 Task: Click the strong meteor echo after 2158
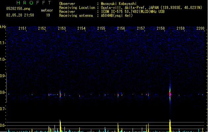(x=170, y=94)
